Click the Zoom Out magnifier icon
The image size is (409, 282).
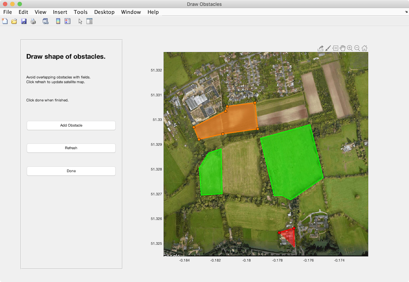pos(357,48)
